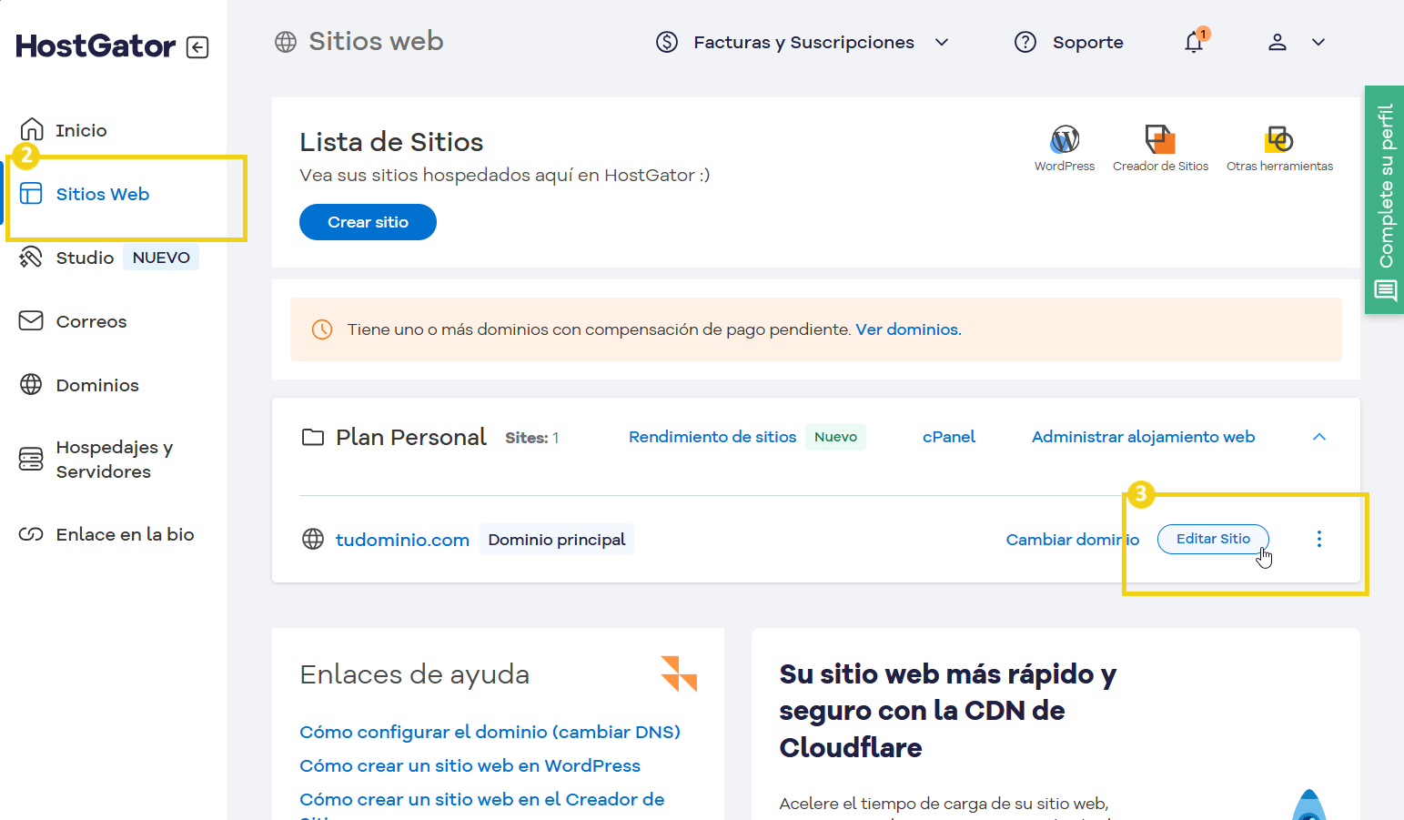Click chat icon on Complete su perfil tab

(1385, 291)
